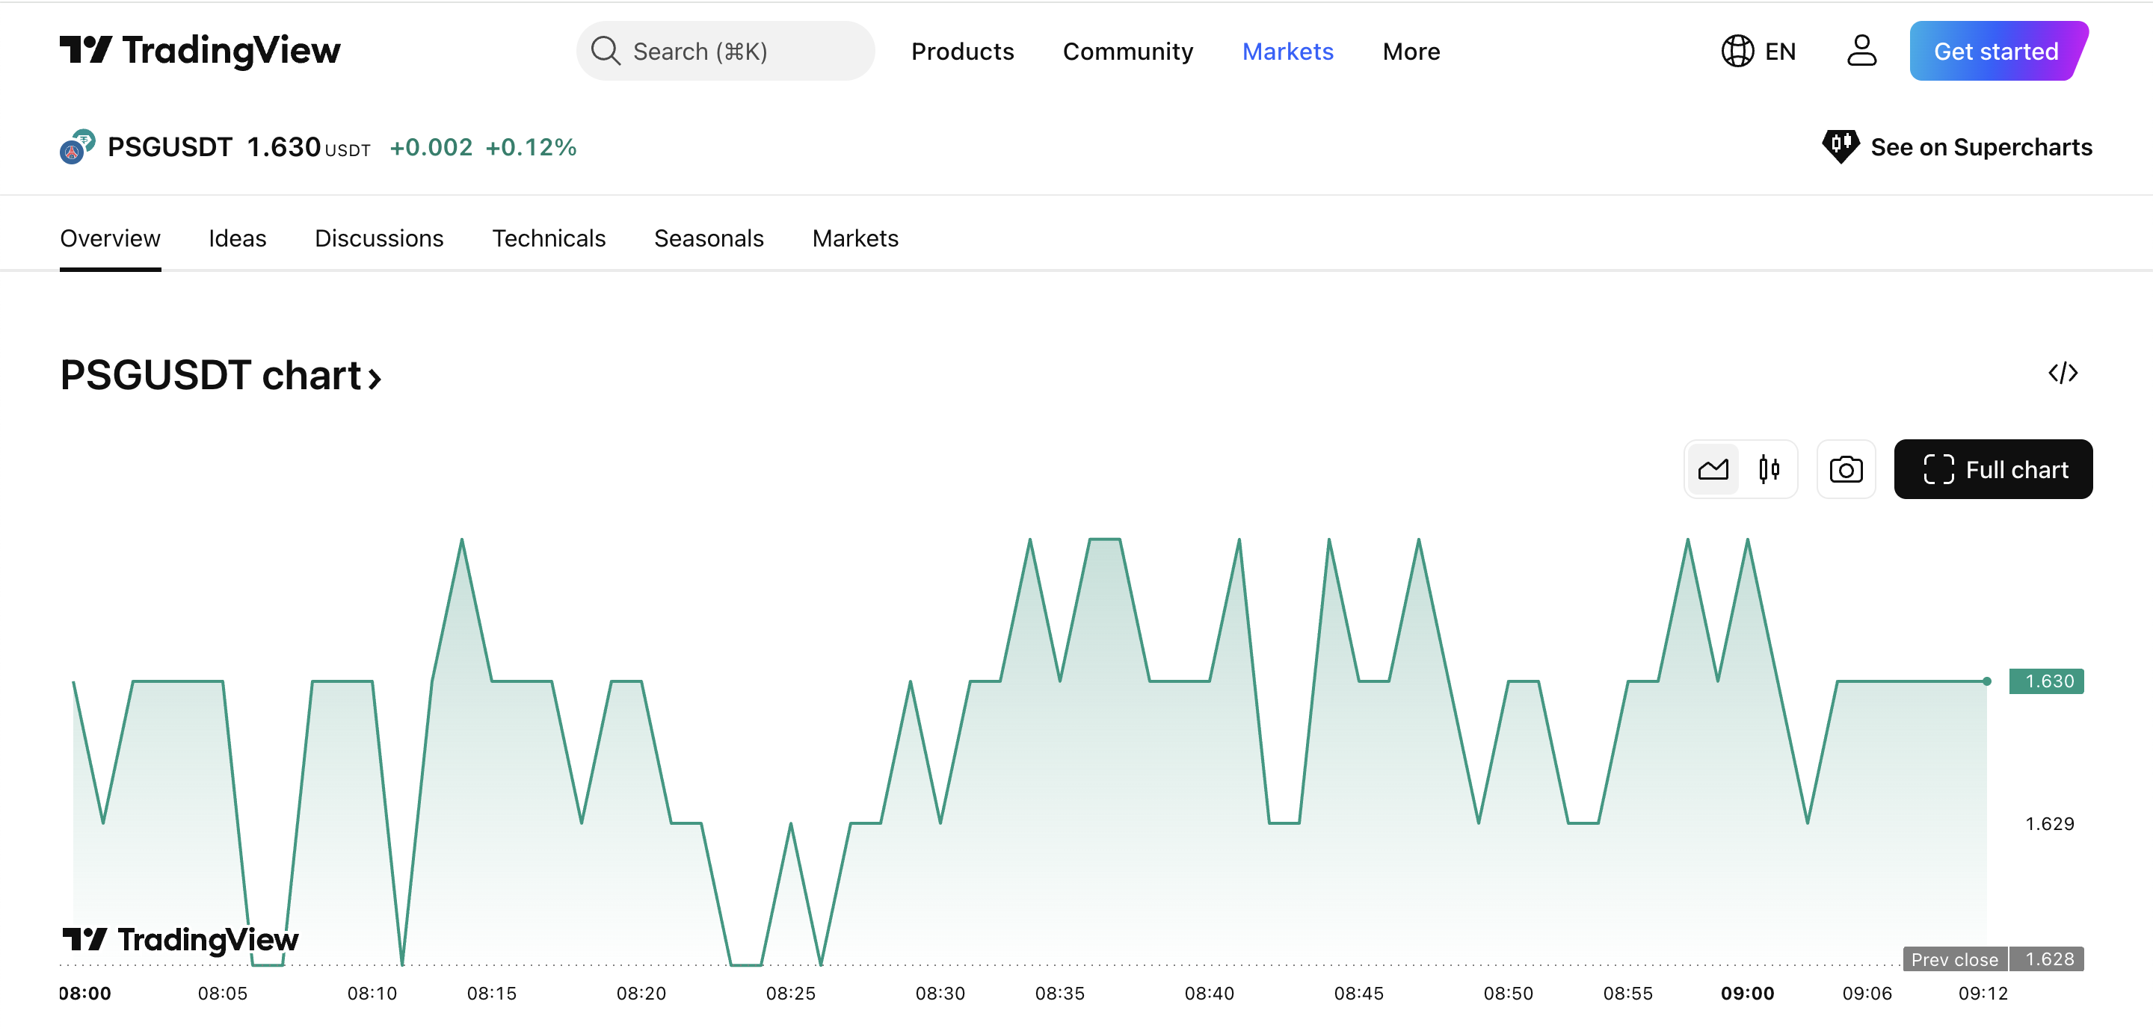Screen dimensions: 2153x1031
Task: Click the TradingView logo in header
Action: click(200, 51)
